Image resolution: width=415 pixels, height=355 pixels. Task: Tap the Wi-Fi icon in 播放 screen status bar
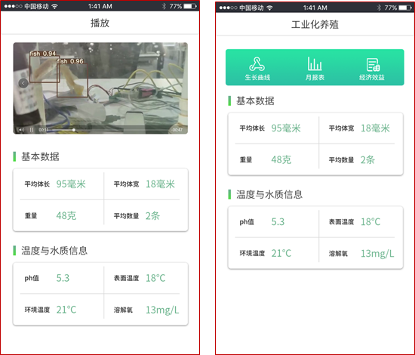pos(54,6)
